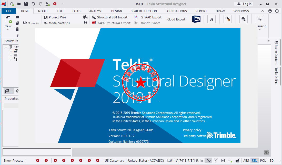Viewport: 282px width, 165px height.
Task: Click the building icon with green check mark
Action: click(x=47, y=4)
